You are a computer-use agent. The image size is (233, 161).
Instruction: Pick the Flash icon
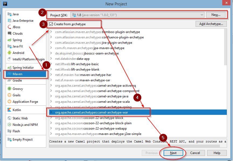pyautogui.click(x=9, y=131)
